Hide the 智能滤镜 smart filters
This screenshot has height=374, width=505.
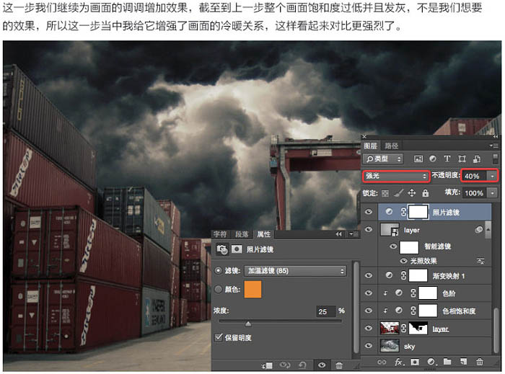click(393, 246)
